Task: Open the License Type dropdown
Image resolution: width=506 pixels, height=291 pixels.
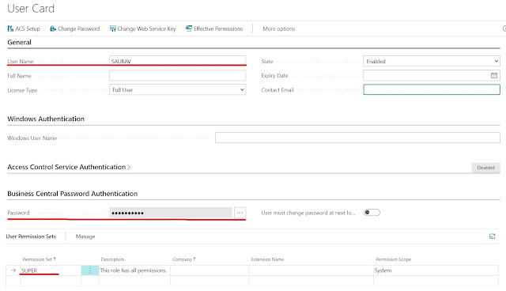Action: [177, 89]
